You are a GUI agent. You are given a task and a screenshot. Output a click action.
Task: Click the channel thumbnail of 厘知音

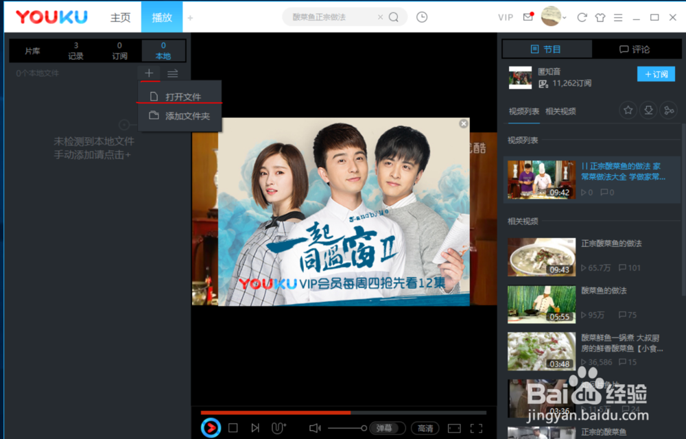tap(520, 78)
